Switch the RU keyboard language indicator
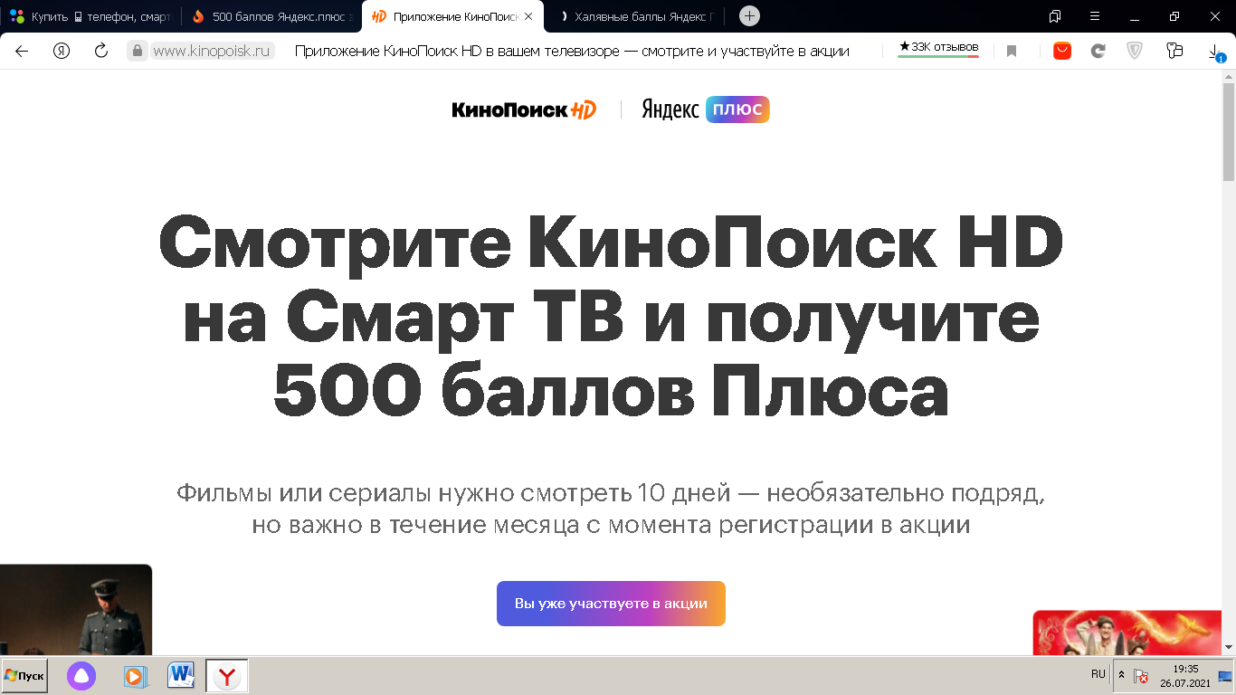The image size is (1236, 695). coord(1098,674)
